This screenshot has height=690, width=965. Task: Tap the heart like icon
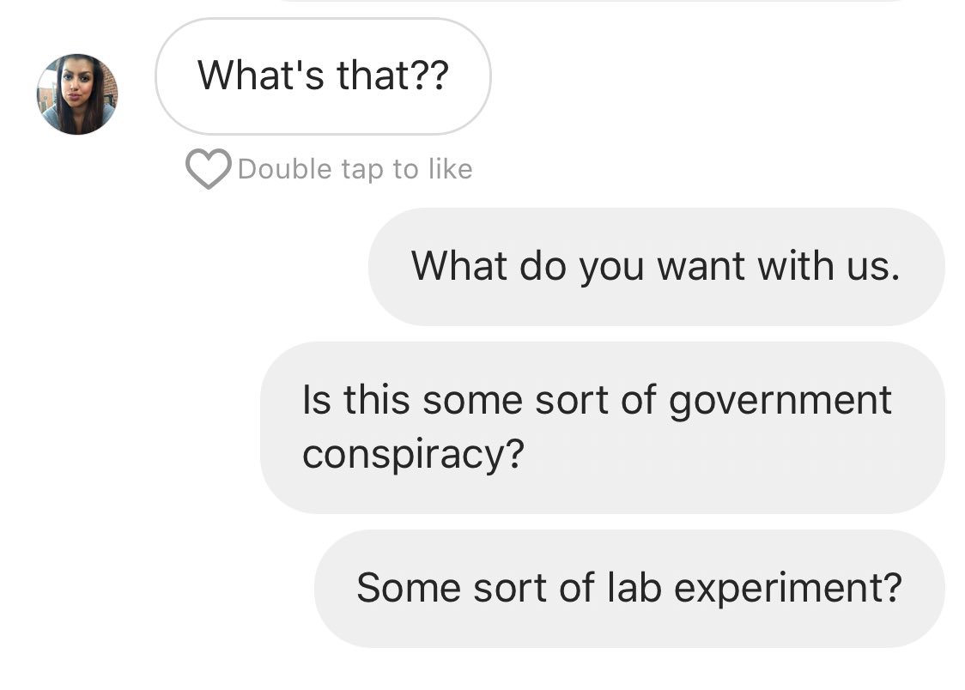tap(208, 168)
